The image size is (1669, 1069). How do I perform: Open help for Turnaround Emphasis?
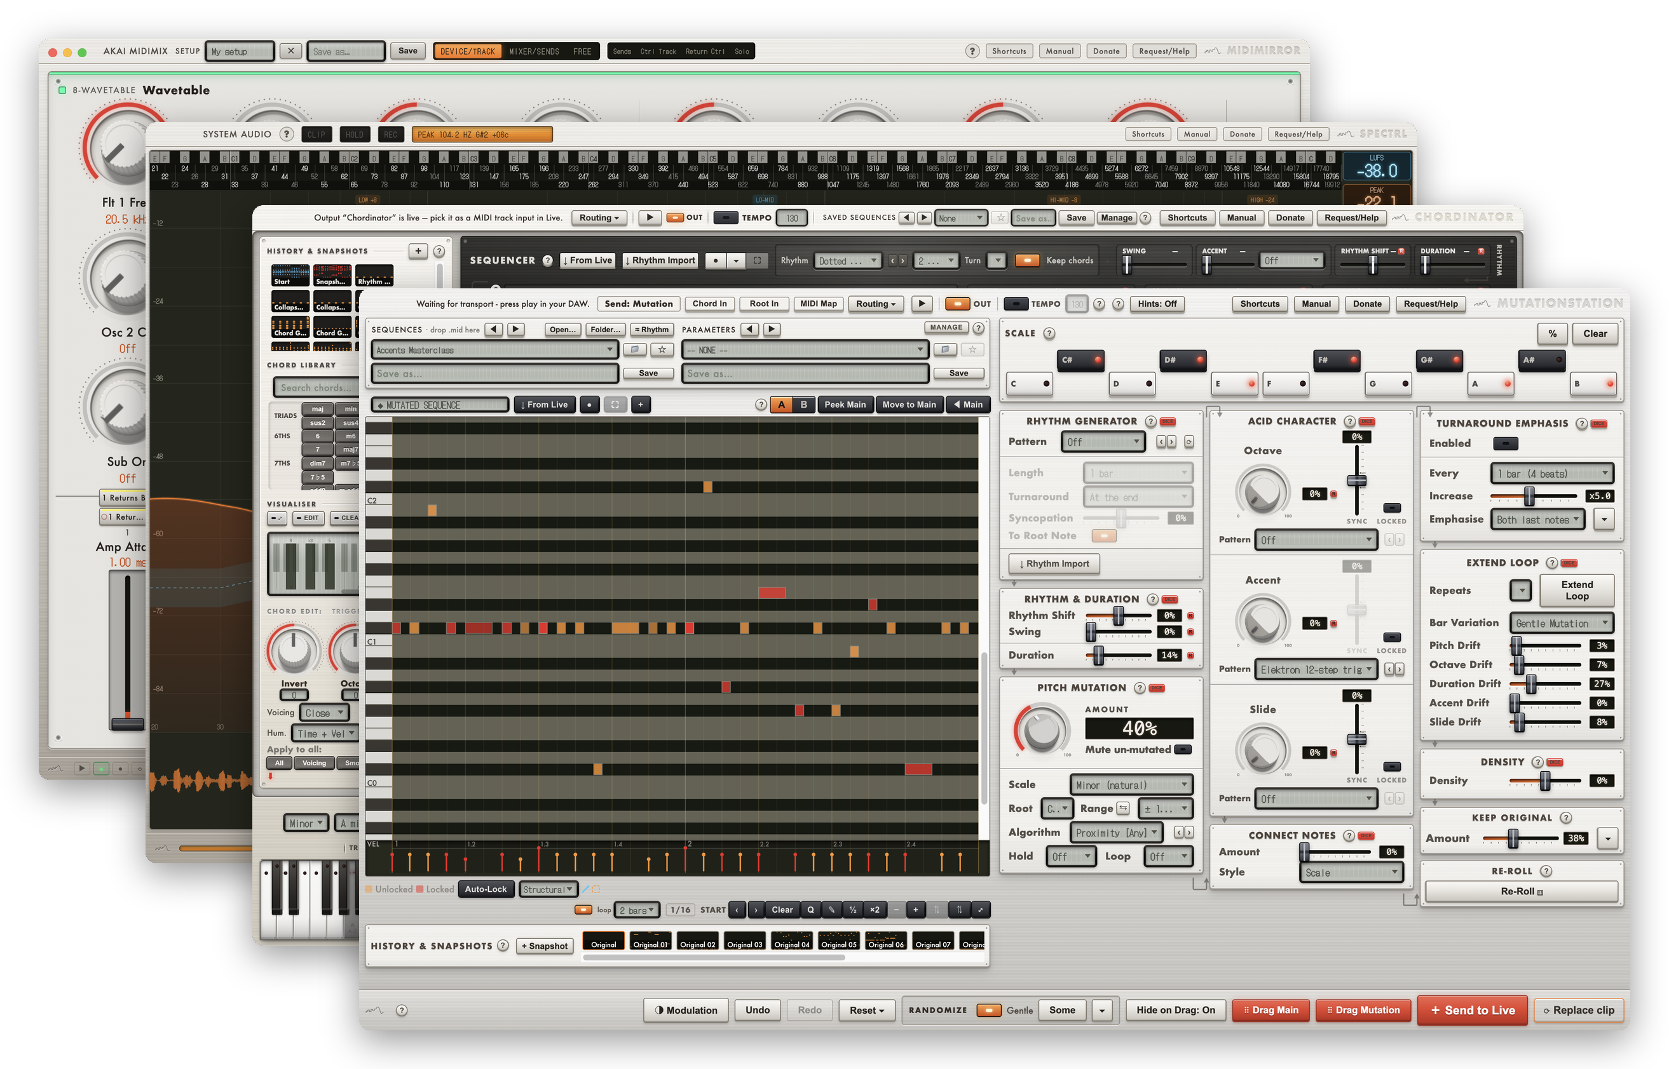1581,424
